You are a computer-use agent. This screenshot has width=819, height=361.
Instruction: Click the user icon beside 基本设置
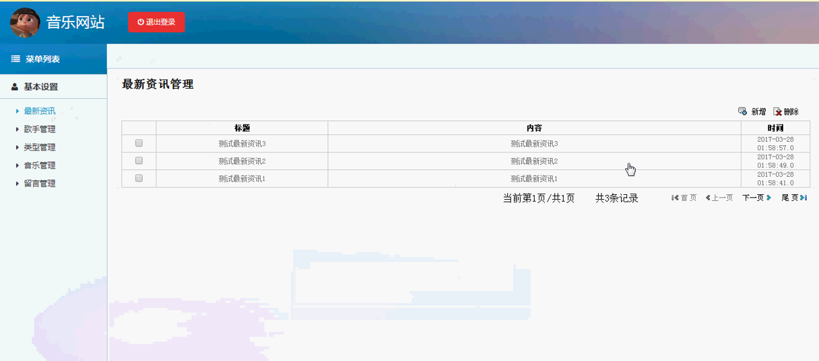tap(15, 87)
